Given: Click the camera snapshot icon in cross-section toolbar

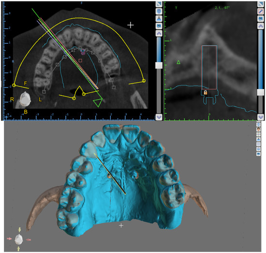Looking at the screenshot, I should pos(261,18).
